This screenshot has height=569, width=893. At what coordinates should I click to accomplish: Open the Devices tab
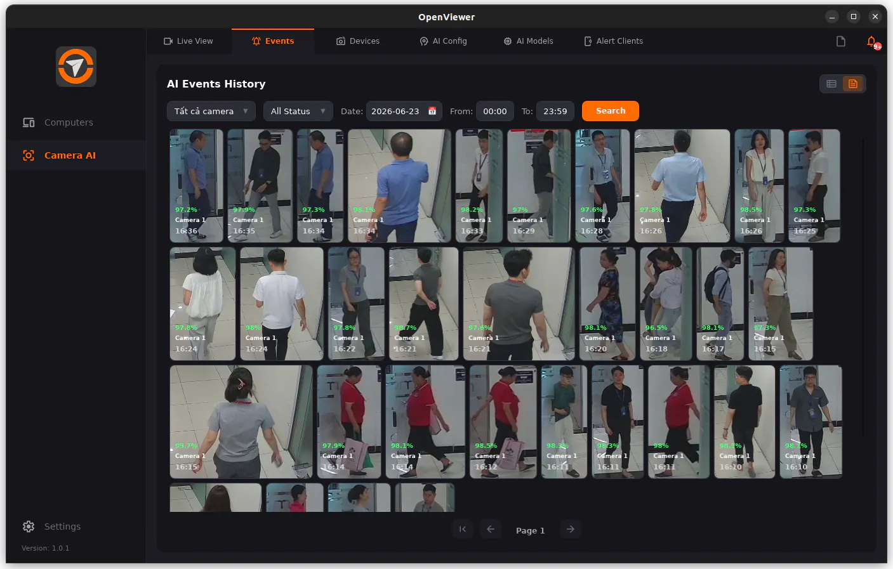358,41
